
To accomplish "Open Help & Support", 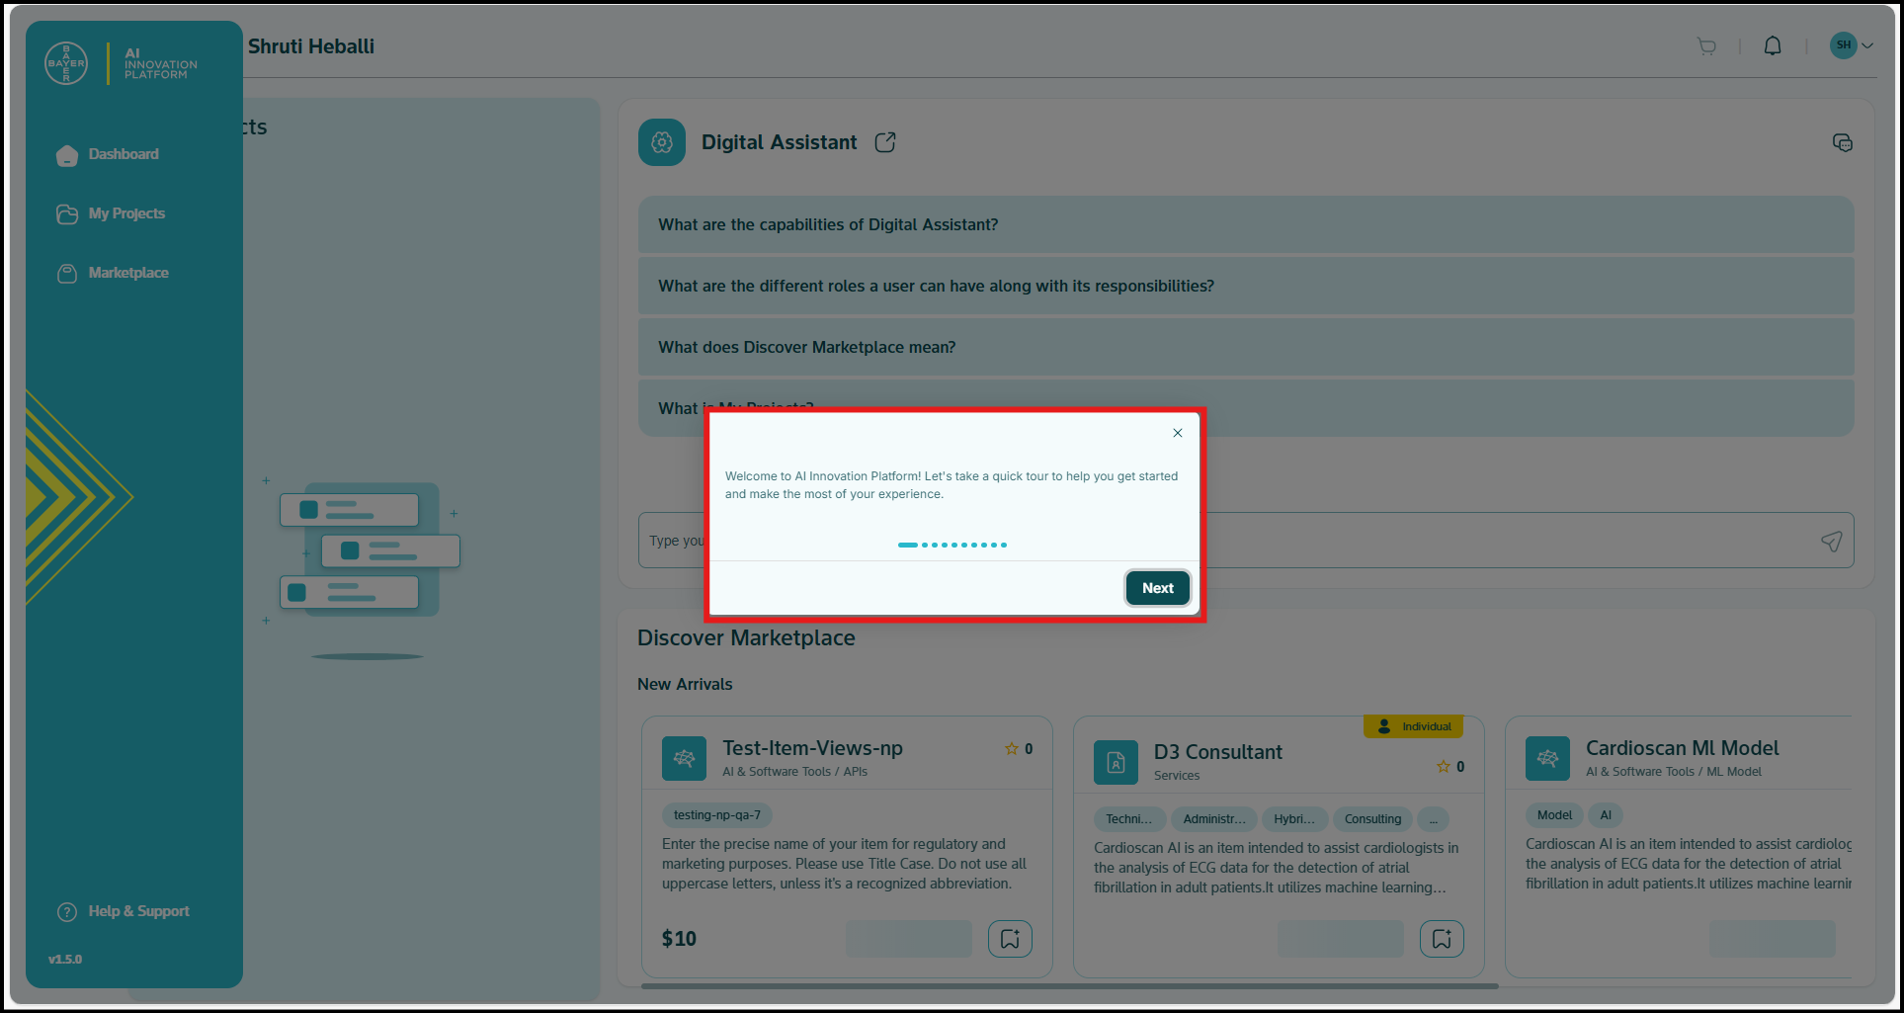I will click(138, 911).
